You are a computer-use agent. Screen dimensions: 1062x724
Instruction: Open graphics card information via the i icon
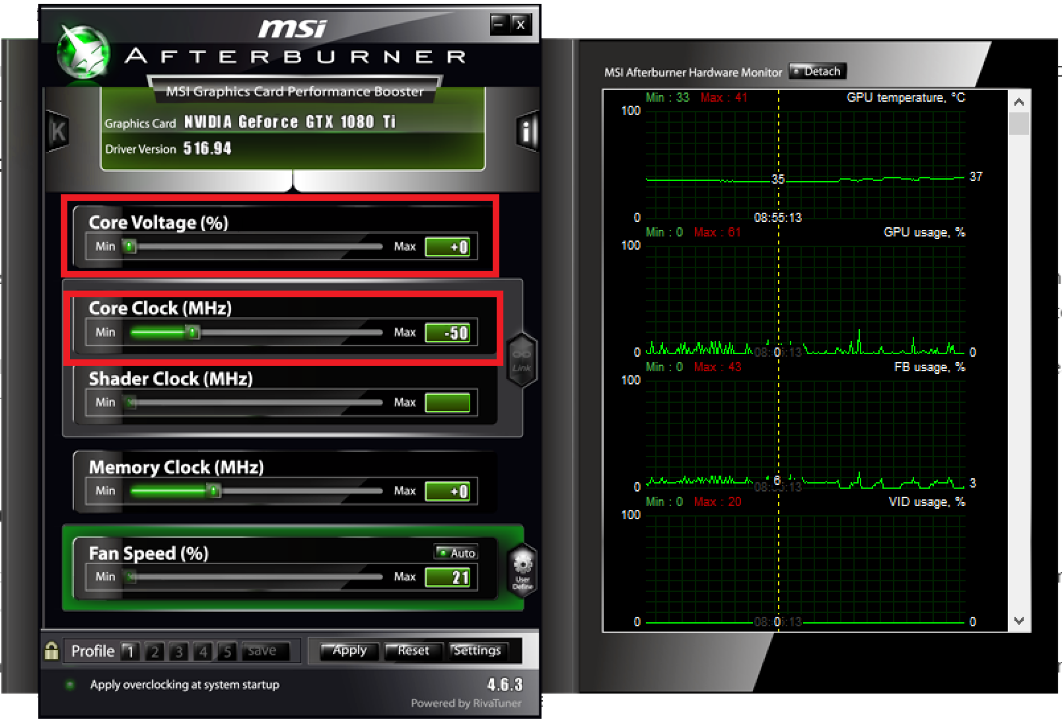527,131
